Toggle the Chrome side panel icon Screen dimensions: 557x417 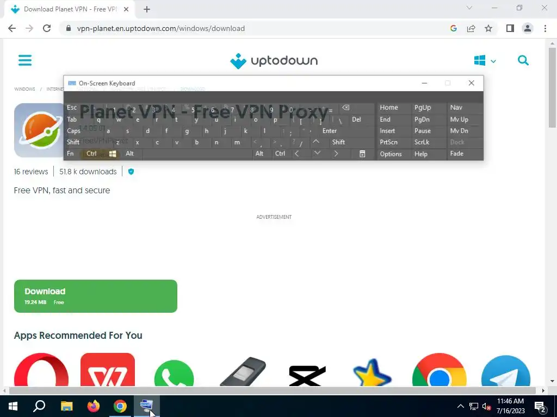tap(510, 28)
